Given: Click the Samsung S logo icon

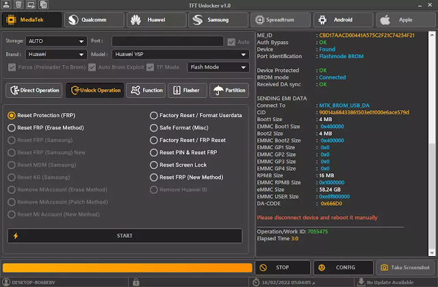Looking at the screenshot, I should [x=198, y=20].
